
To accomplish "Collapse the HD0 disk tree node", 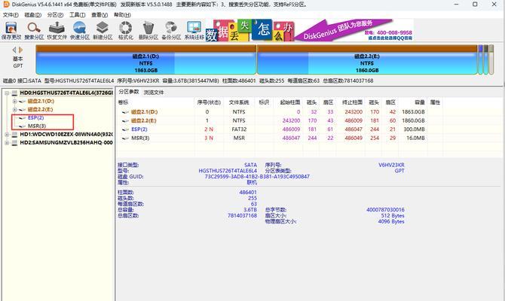I will click(7, 93).
